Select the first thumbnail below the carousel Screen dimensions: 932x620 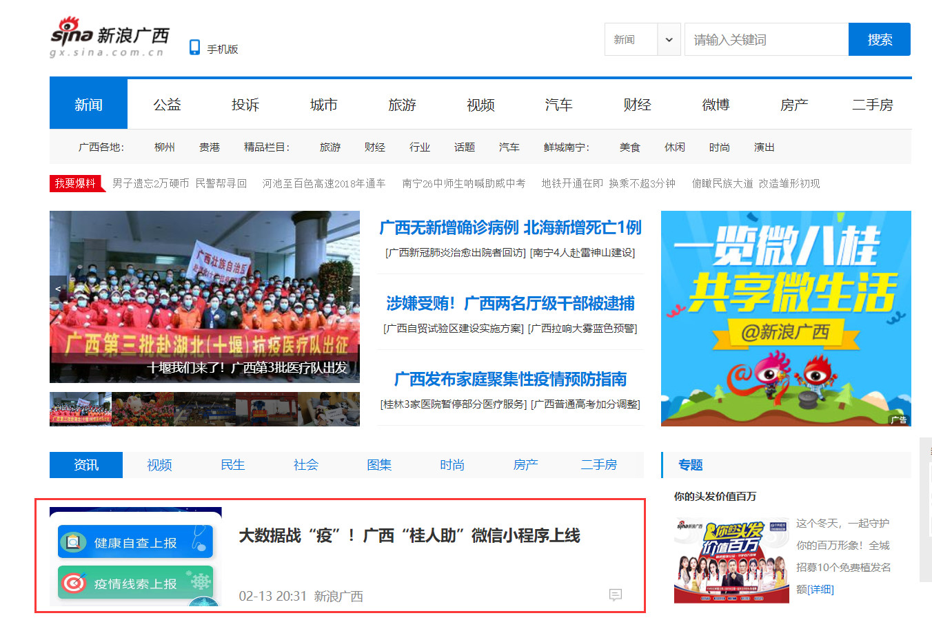[x=80, y=409]
